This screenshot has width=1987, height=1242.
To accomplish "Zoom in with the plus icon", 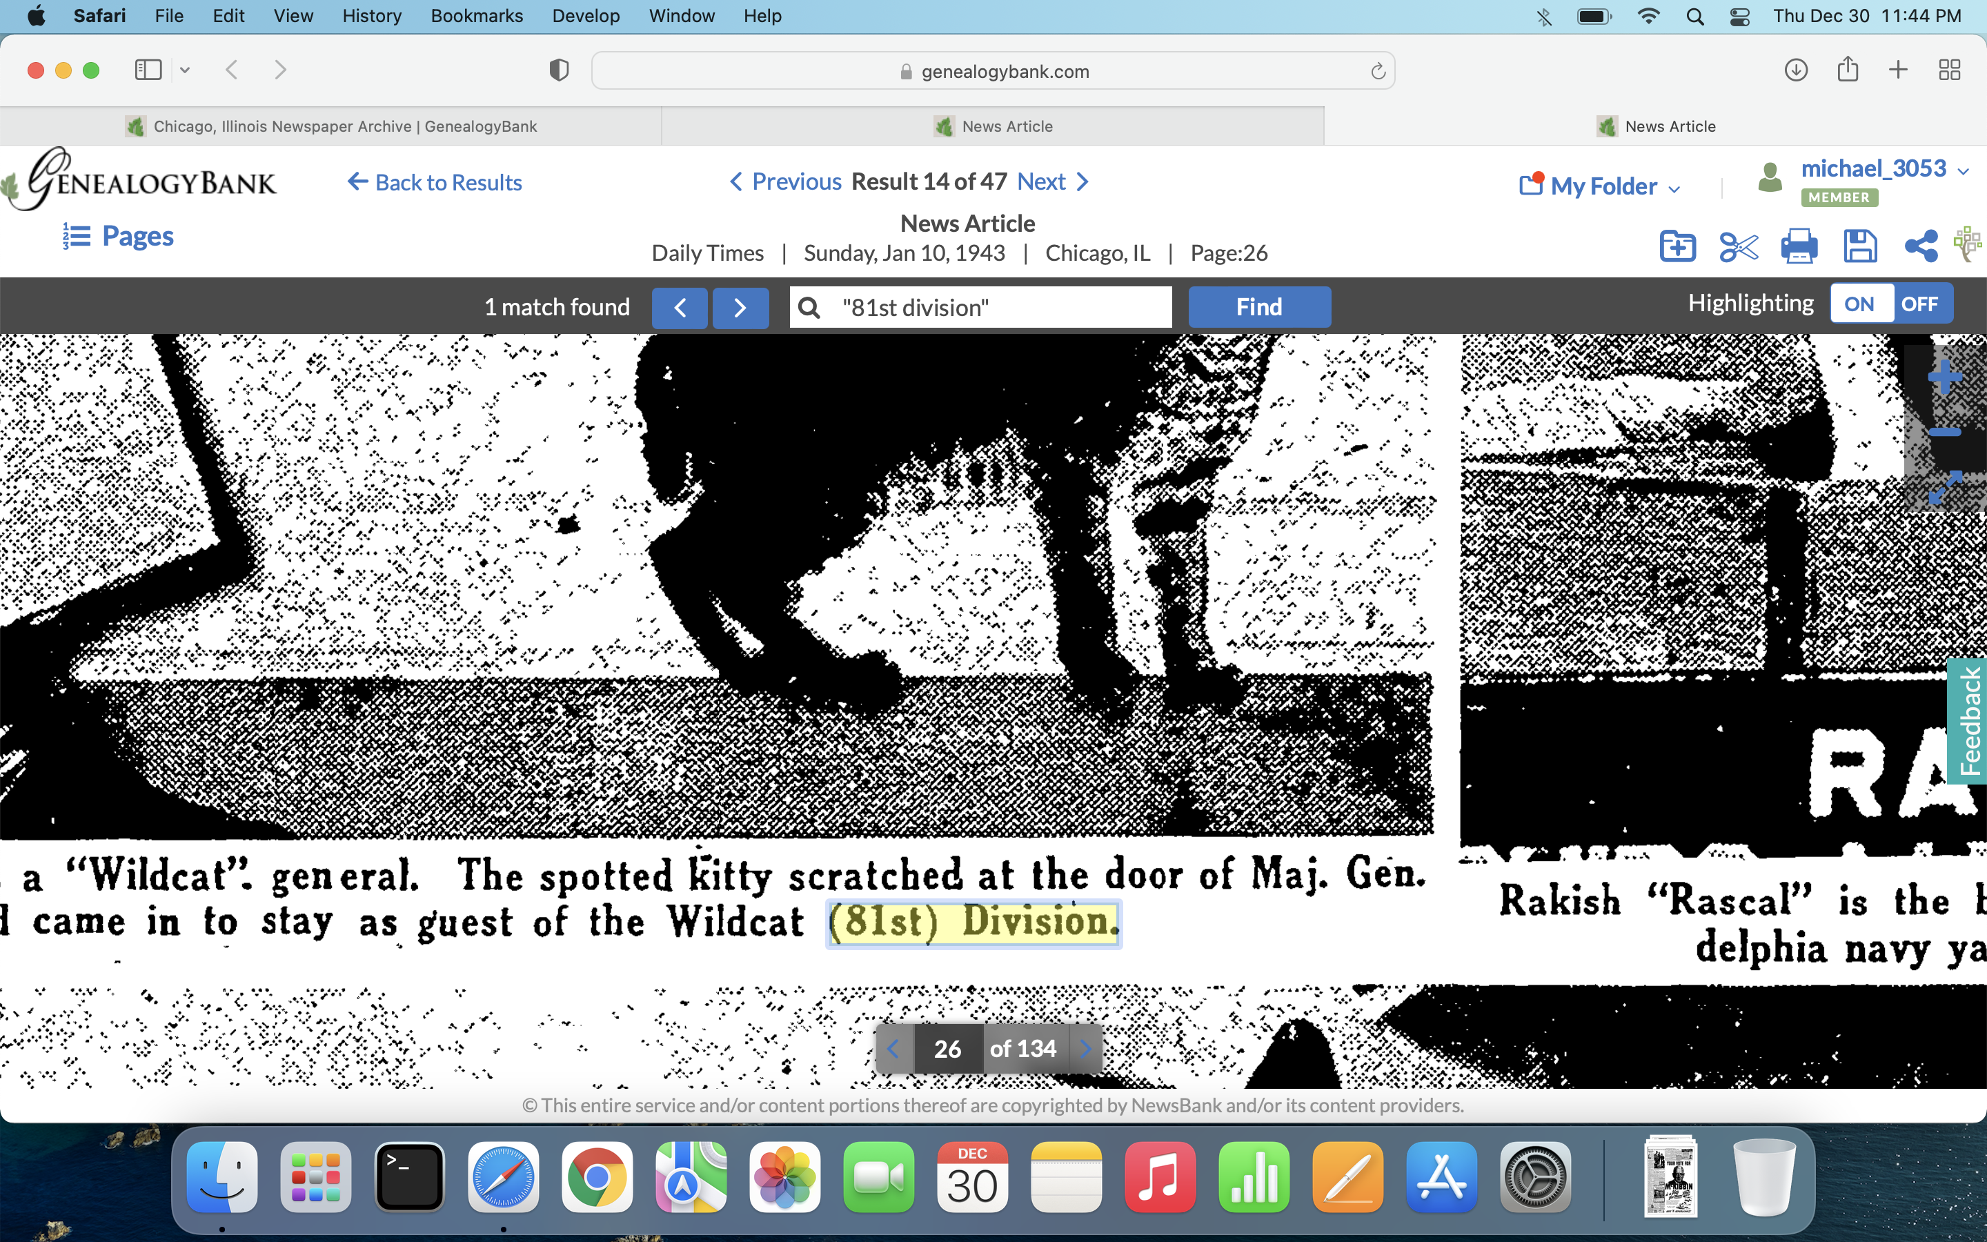I will [1944, 378].
